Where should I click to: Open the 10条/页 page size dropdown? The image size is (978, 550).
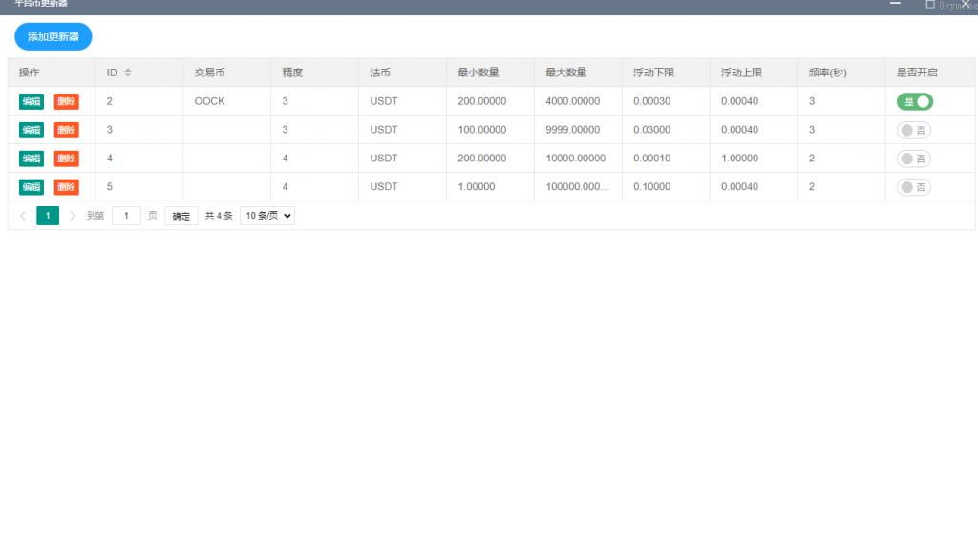267,216
